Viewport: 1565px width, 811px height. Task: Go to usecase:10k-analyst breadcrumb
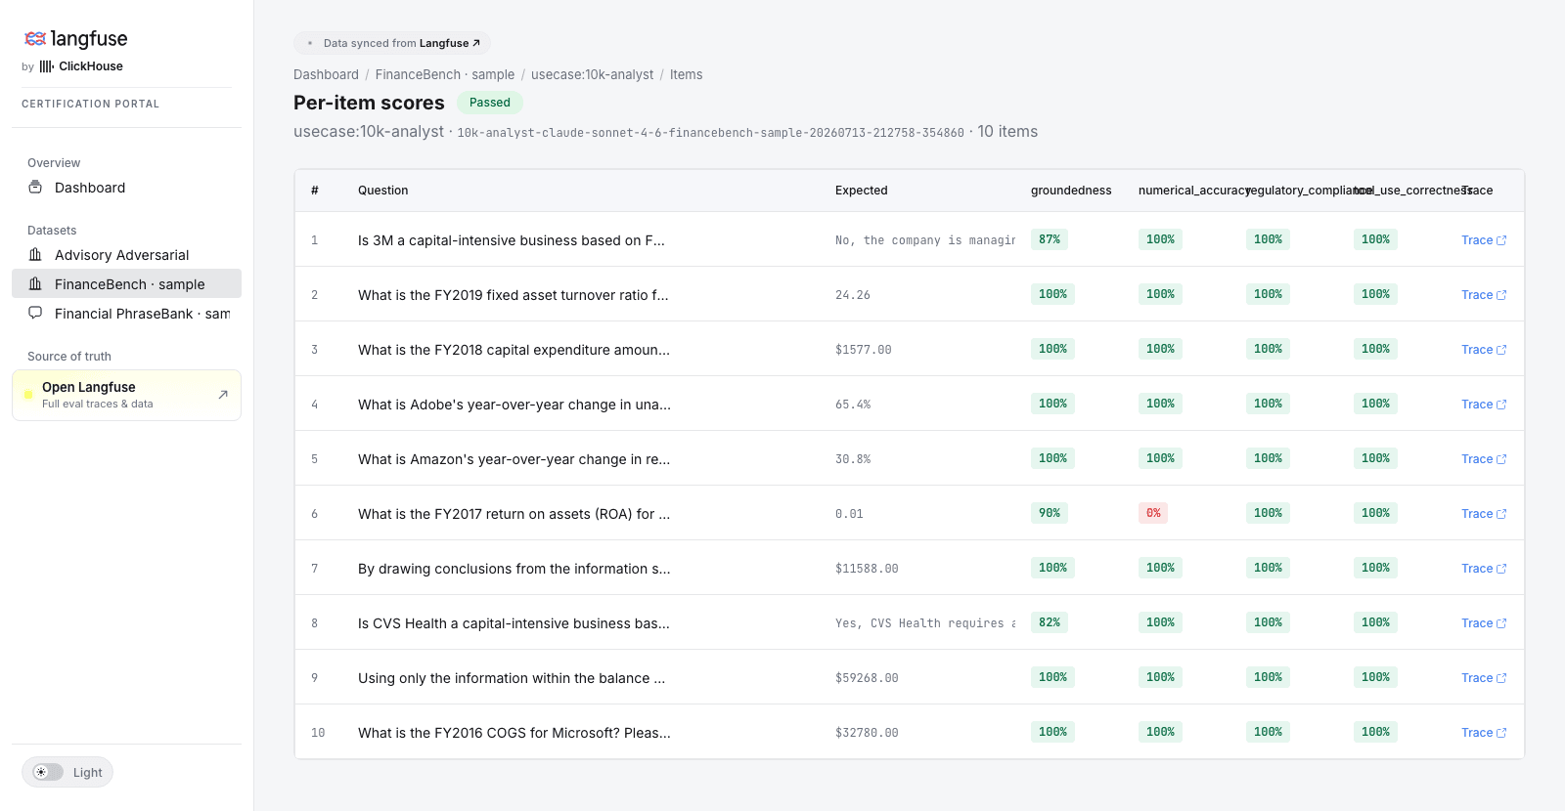point(592,74)
